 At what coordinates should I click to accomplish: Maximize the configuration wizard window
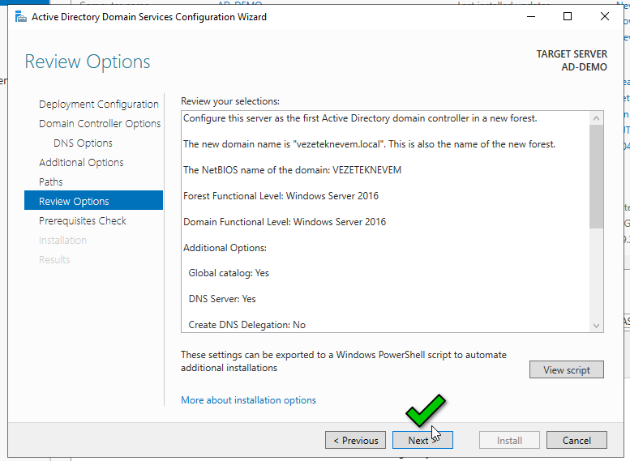tap(568, 16)
